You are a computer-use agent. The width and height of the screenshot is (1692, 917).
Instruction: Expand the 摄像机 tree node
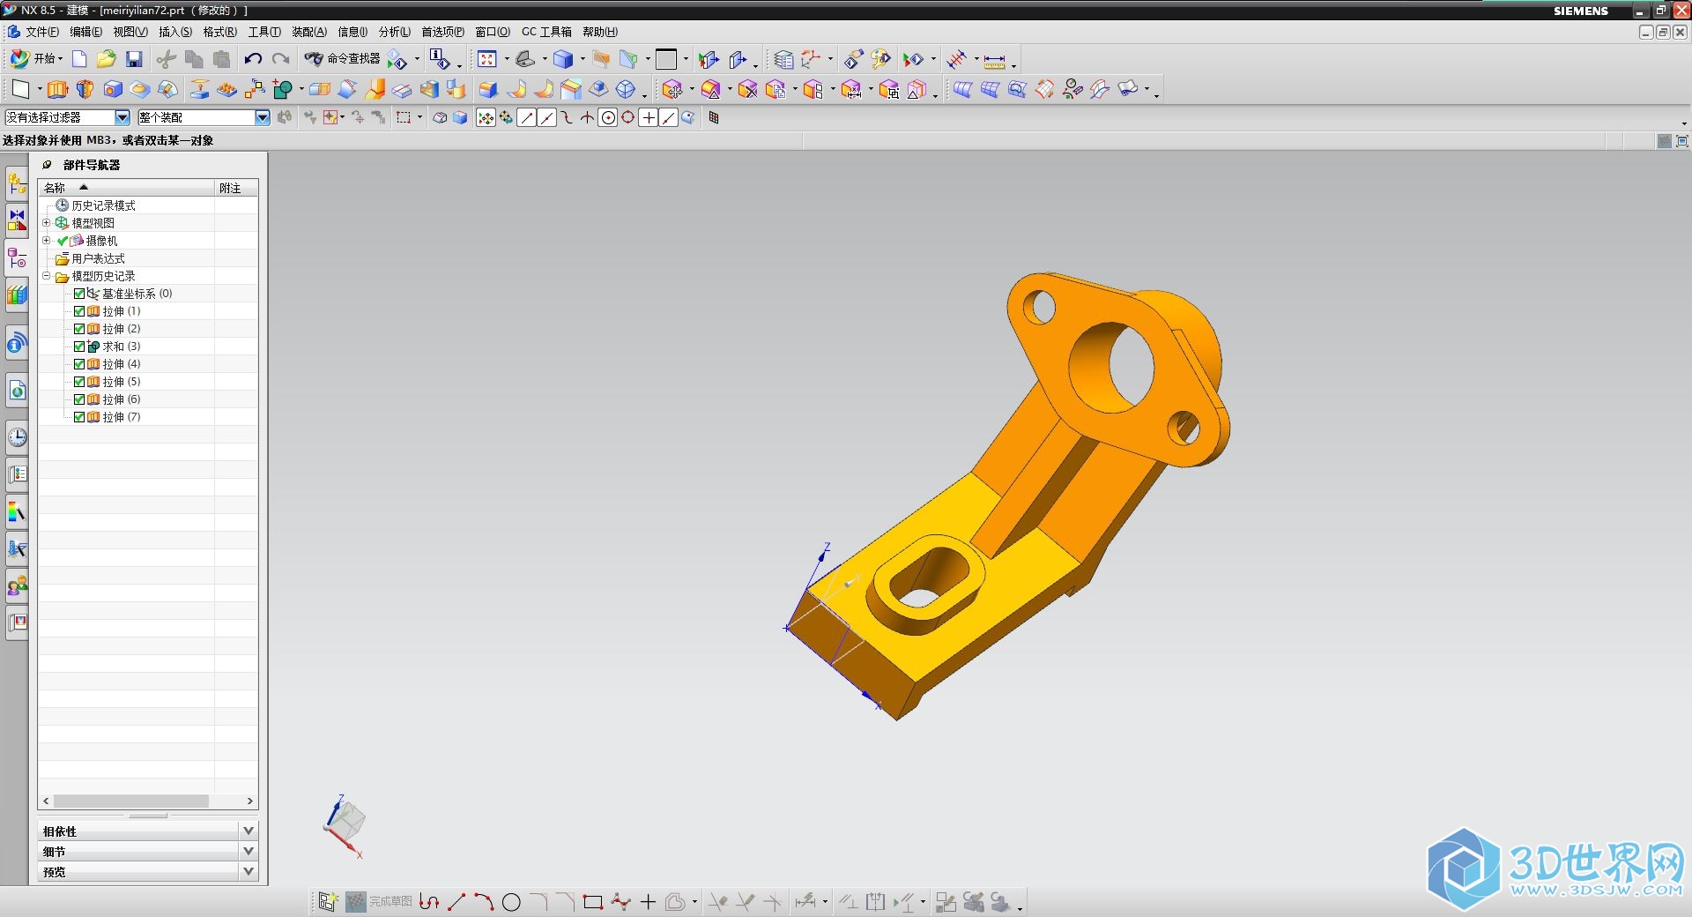tap(47, 241)
